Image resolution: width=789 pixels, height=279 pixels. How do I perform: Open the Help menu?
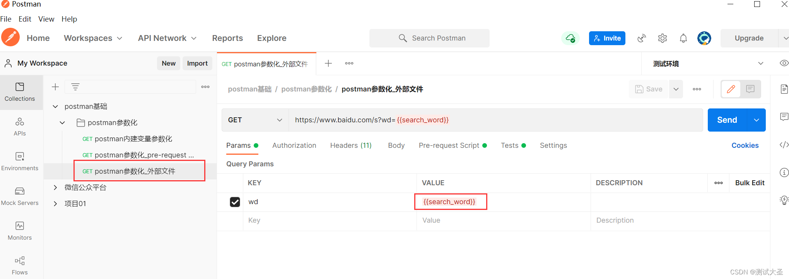point(69,19)
